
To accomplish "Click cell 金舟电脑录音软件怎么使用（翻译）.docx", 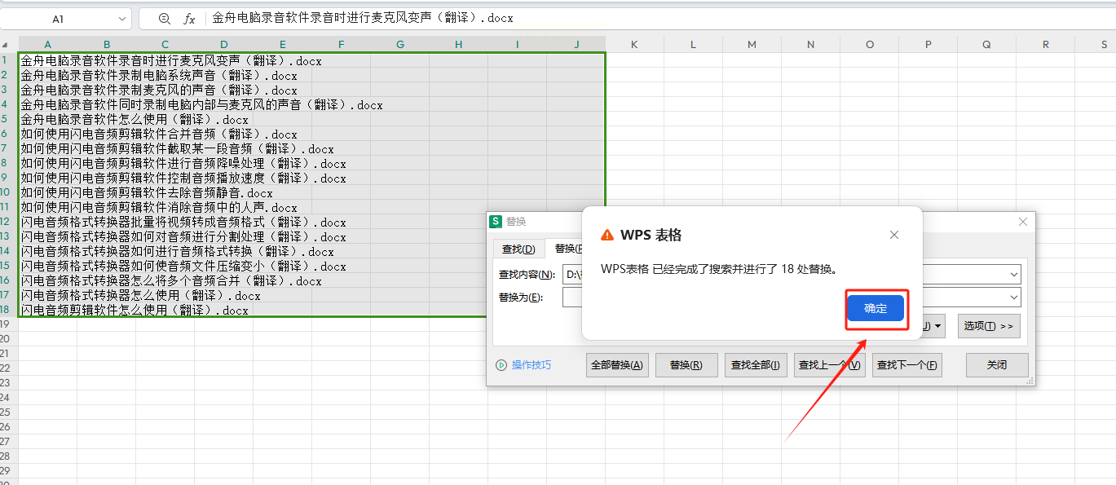I will [135, 119].
